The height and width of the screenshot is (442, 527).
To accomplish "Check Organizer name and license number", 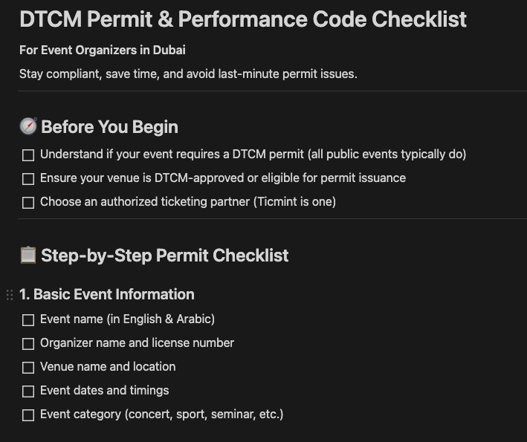I will 28,344.
